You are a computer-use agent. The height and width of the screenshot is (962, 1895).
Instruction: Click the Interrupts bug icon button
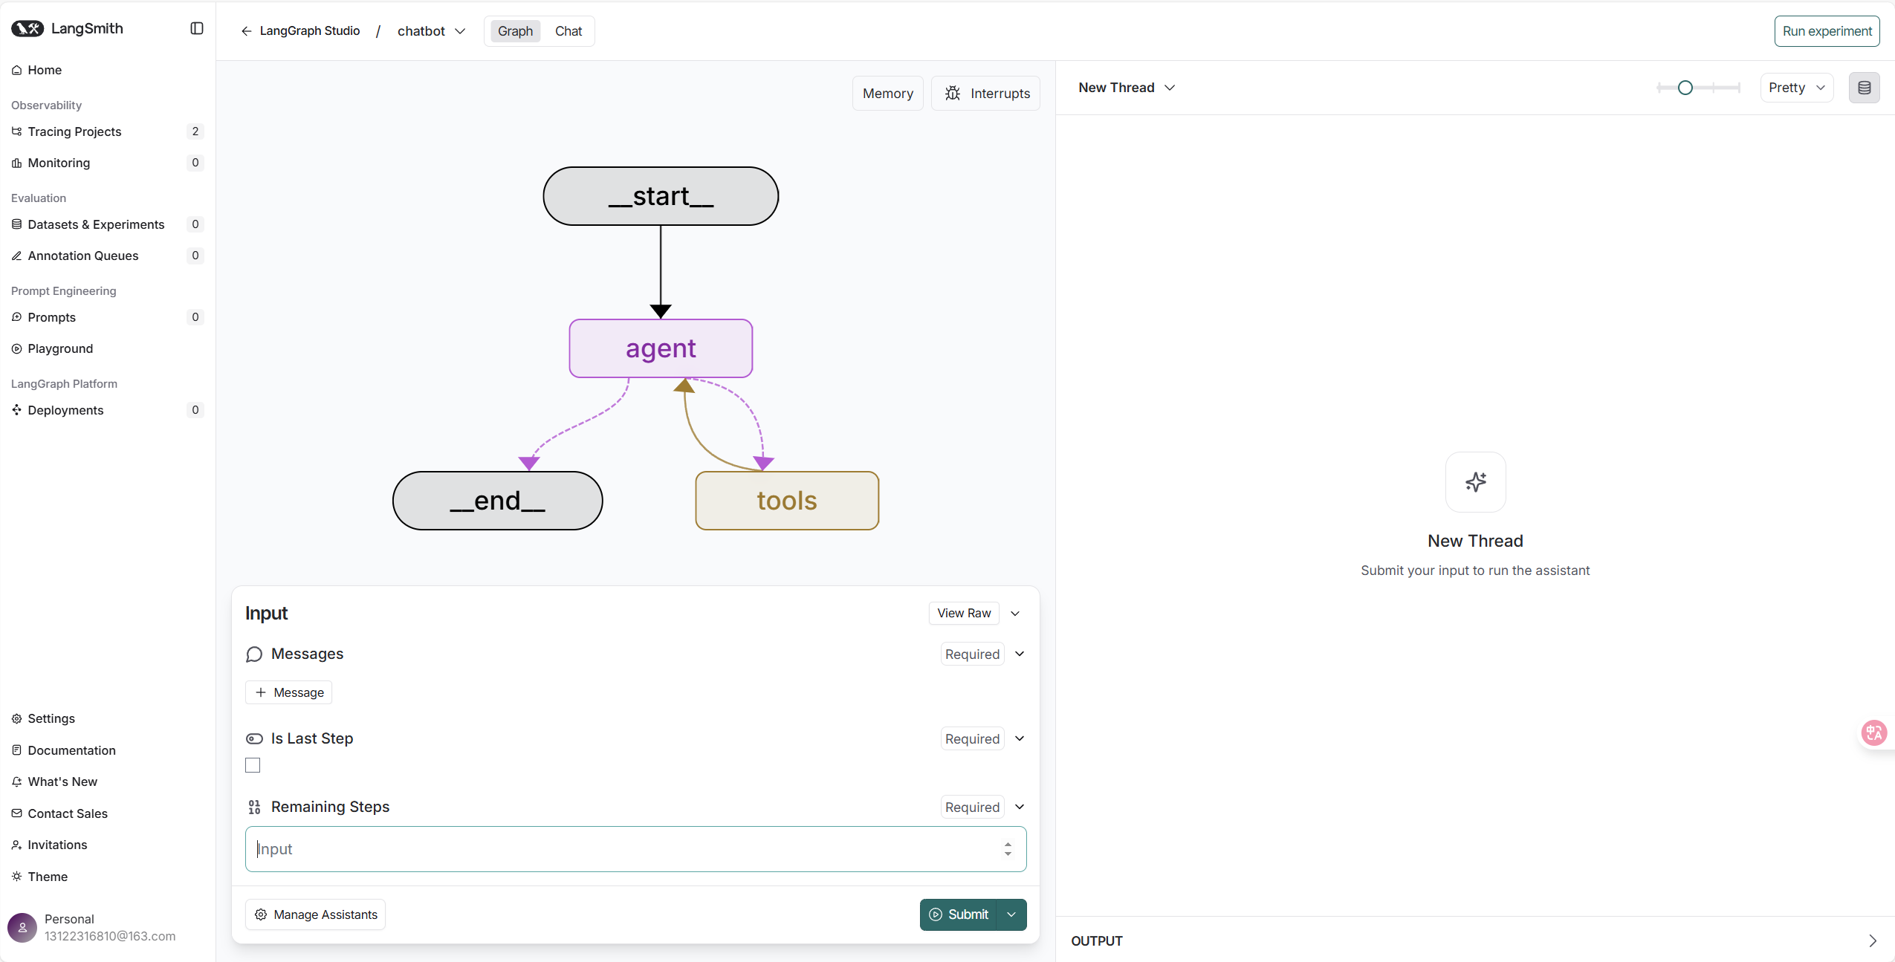click(x=986, y=94)
